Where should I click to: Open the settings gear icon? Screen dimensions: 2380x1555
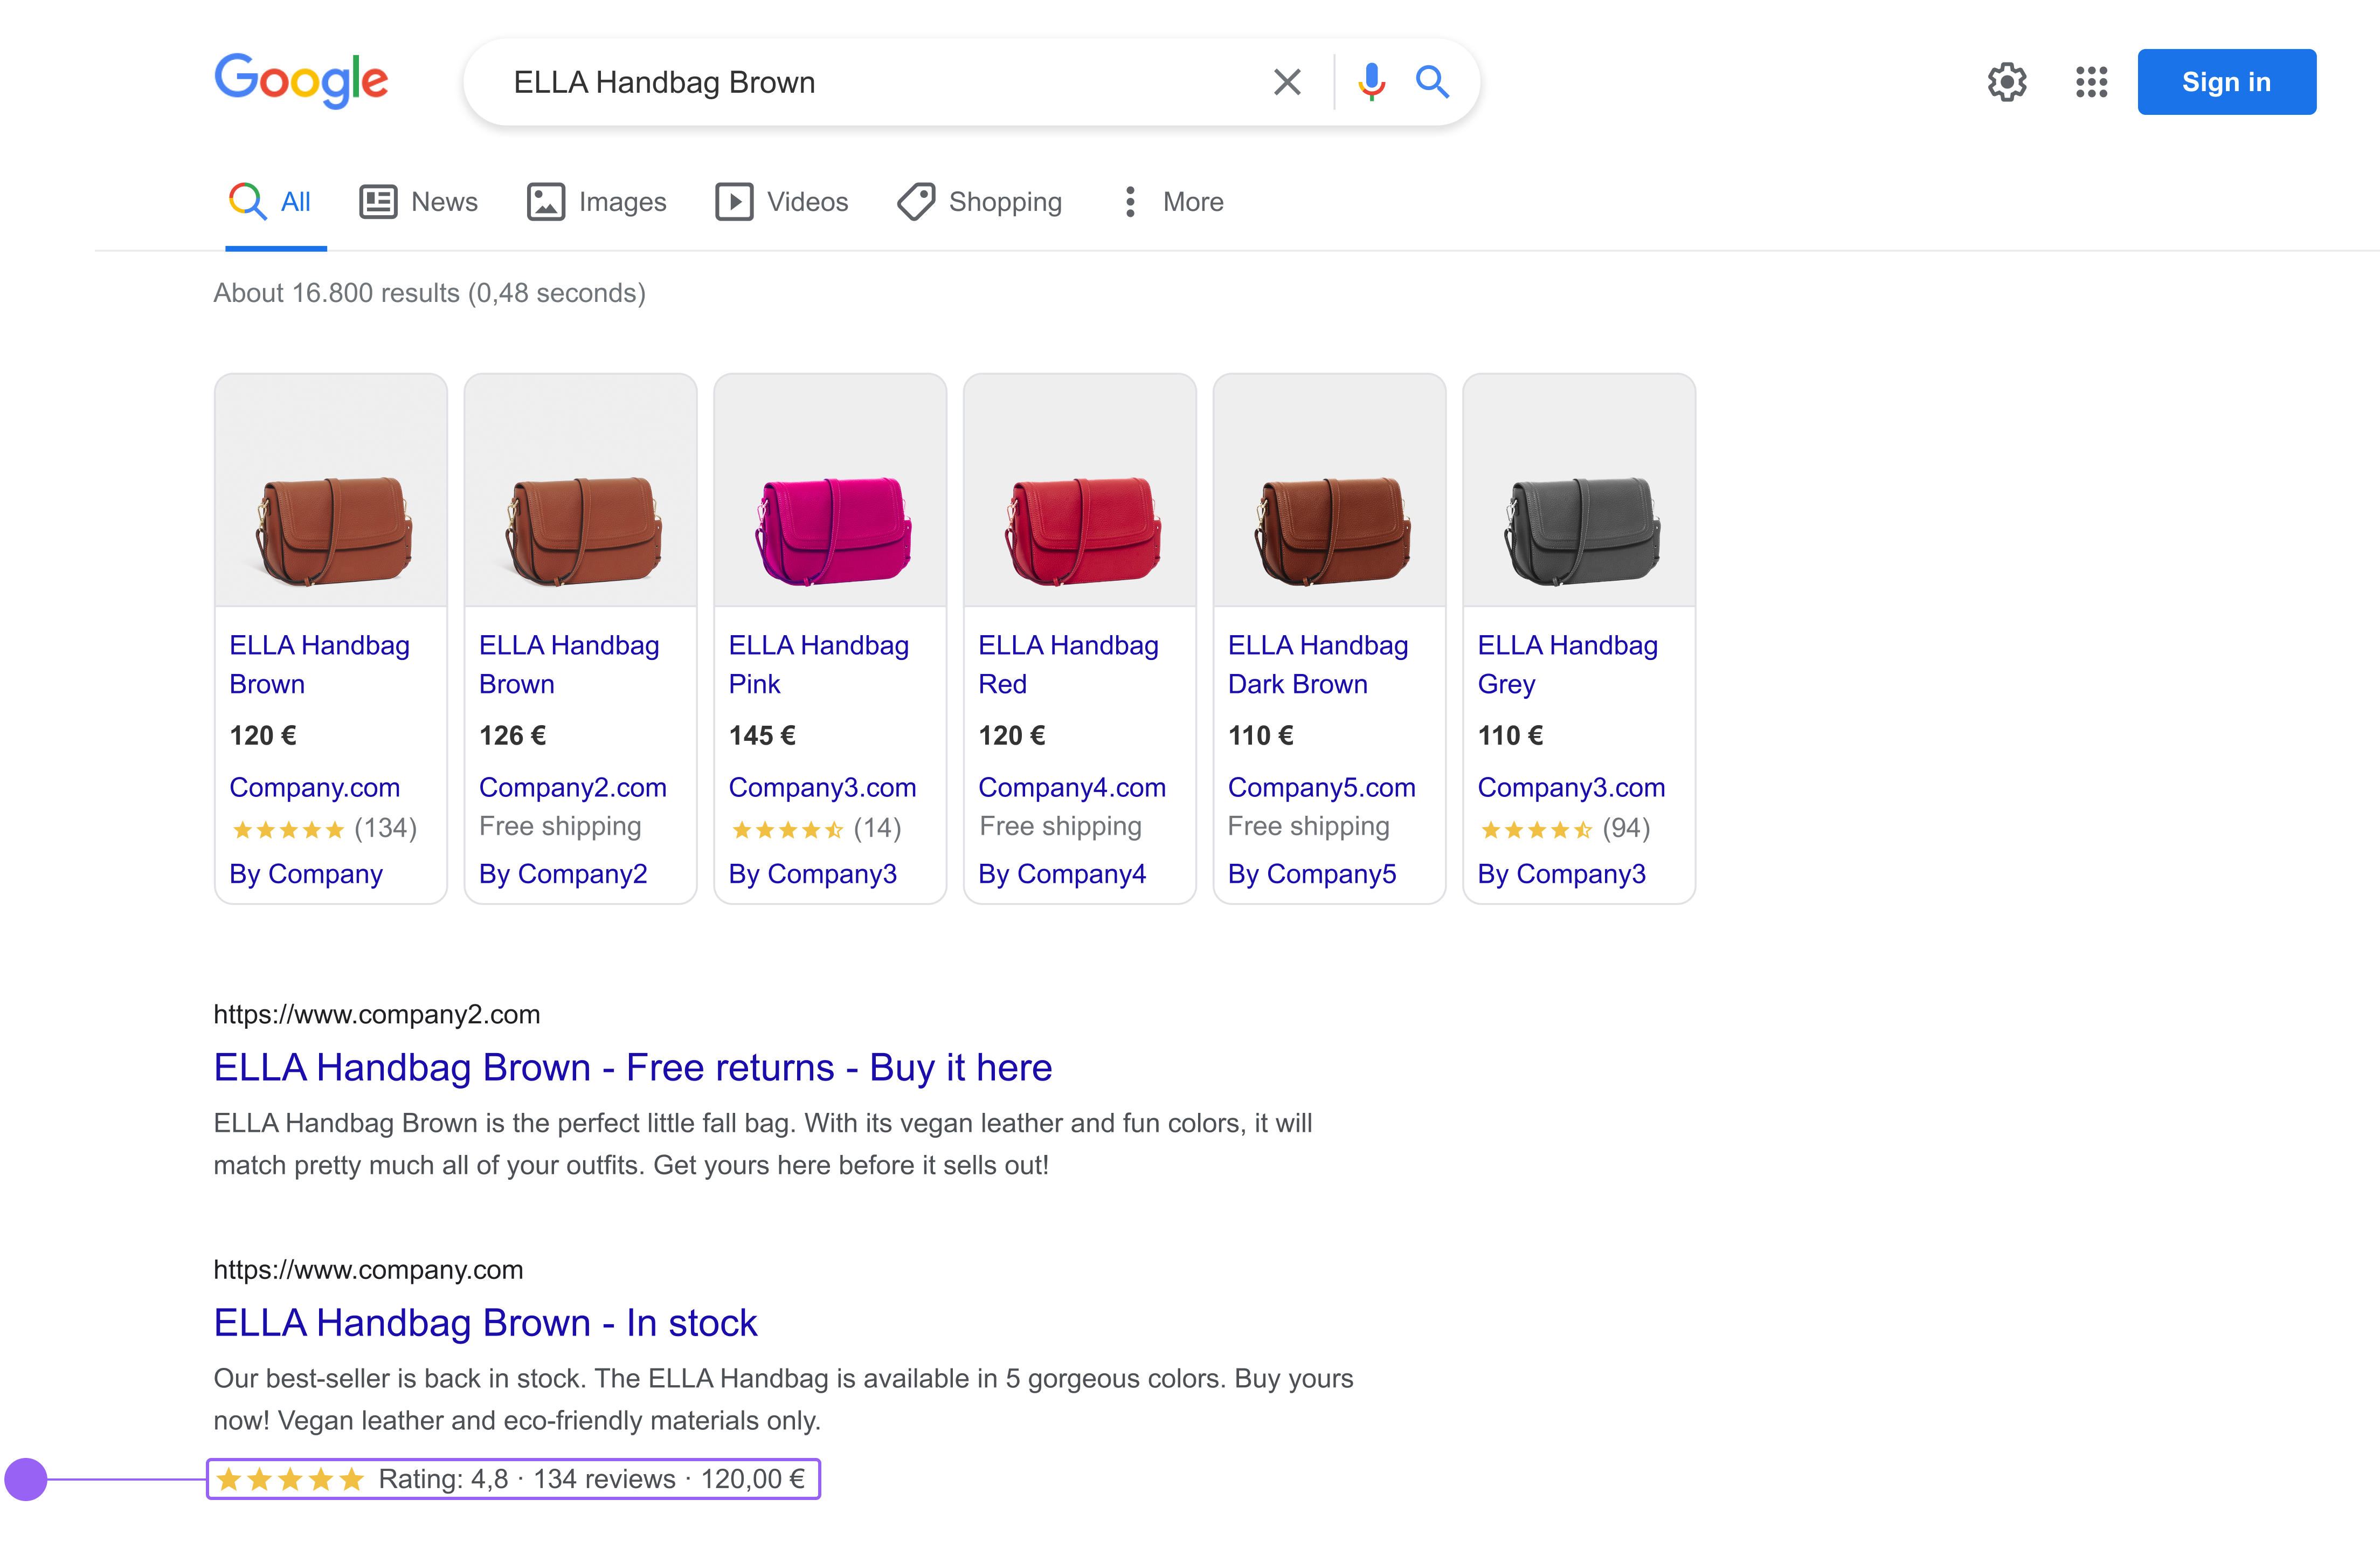[2006, 82]
